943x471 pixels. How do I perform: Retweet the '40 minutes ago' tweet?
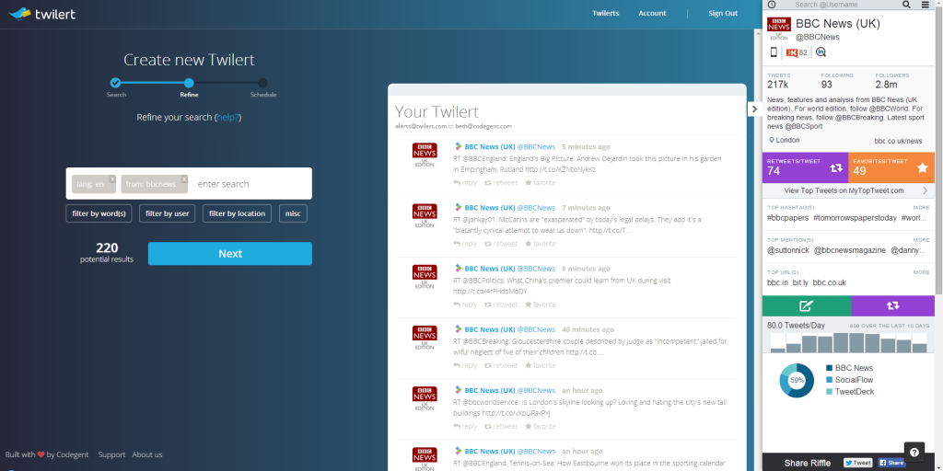tap(501, 365)
